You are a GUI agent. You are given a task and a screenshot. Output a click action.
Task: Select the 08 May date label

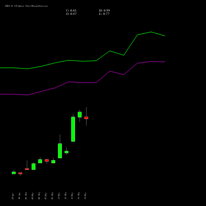pyautogui.click(x=52, y=196)
